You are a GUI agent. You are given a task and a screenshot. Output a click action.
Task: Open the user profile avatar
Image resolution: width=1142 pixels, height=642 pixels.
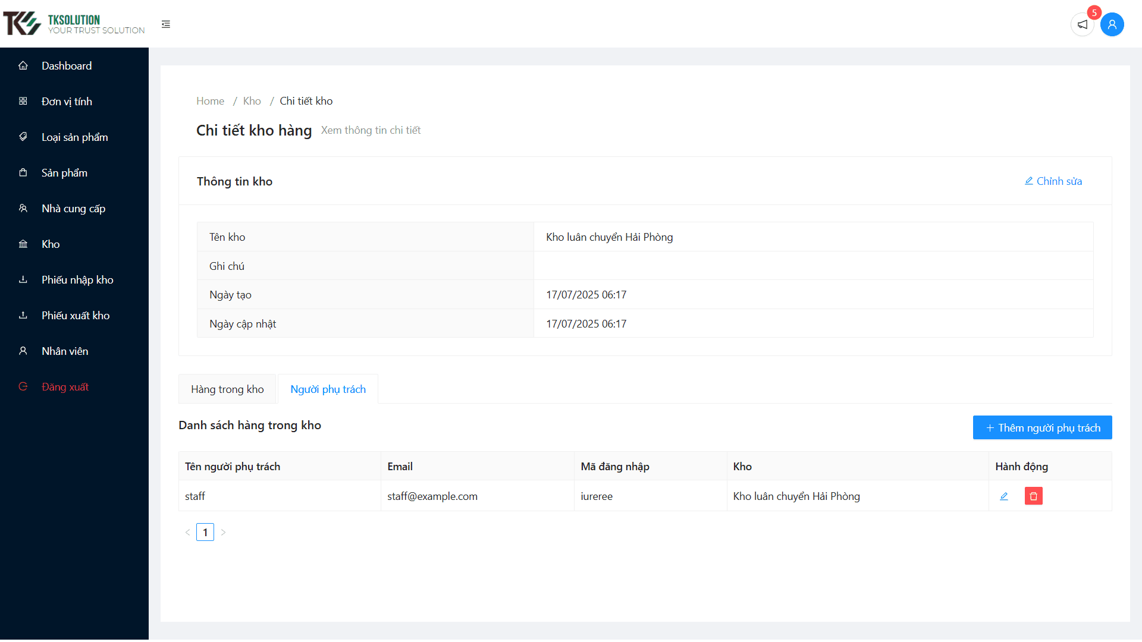click(x=1112, y=24)
